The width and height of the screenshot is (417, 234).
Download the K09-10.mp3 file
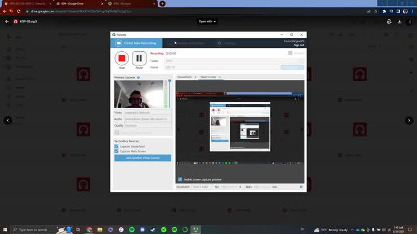coord(400,22)
